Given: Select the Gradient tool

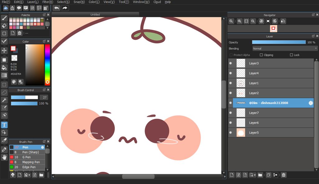Looking at the screenshot, I should point(4,75).
